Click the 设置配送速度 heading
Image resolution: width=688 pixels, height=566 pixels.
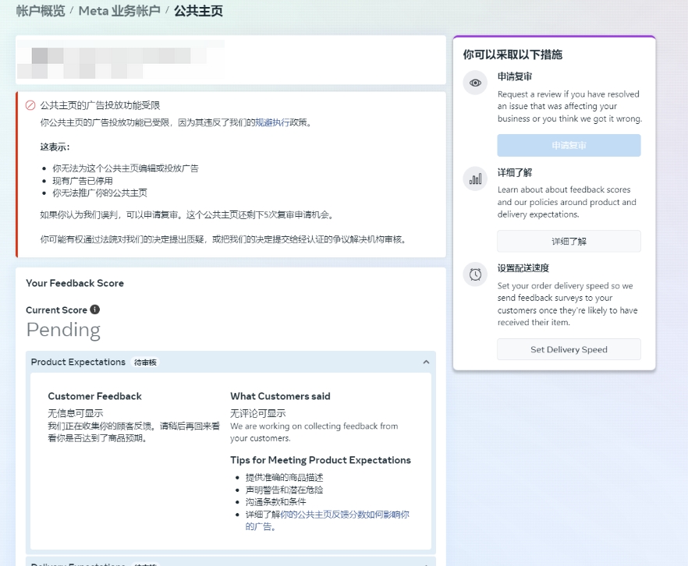tap(523, 268)
